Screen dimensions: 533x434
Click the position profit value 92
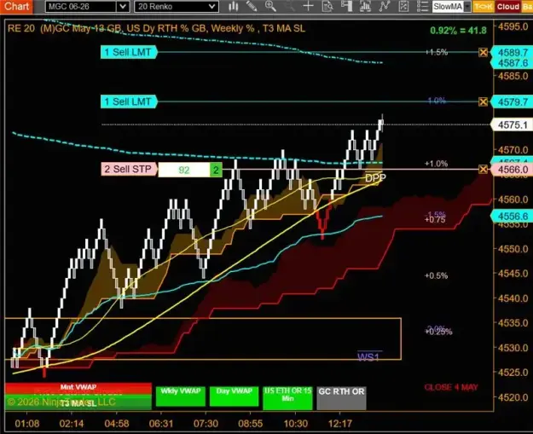184,170
